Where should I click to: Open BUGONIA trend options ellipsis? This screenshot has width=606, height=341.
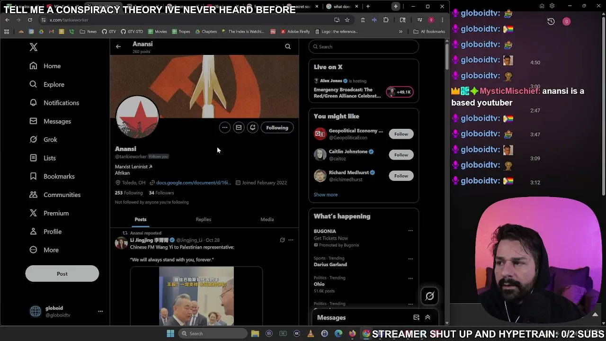coord(410,231)
